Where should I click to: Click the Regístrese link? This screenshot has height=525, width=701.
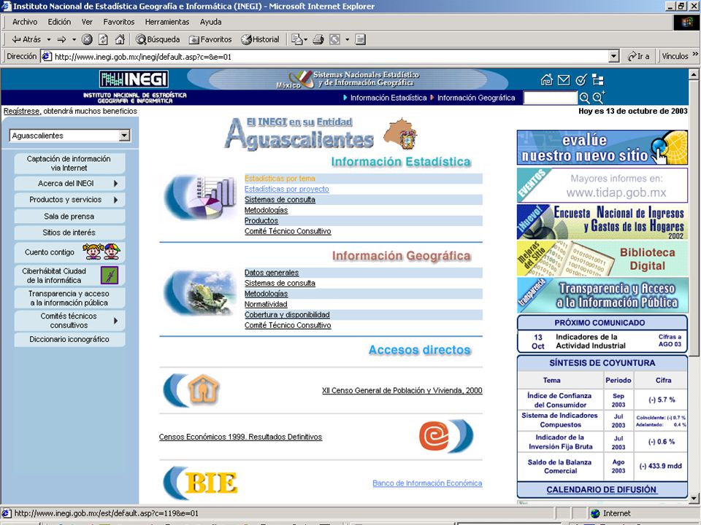tap(21, 111)
